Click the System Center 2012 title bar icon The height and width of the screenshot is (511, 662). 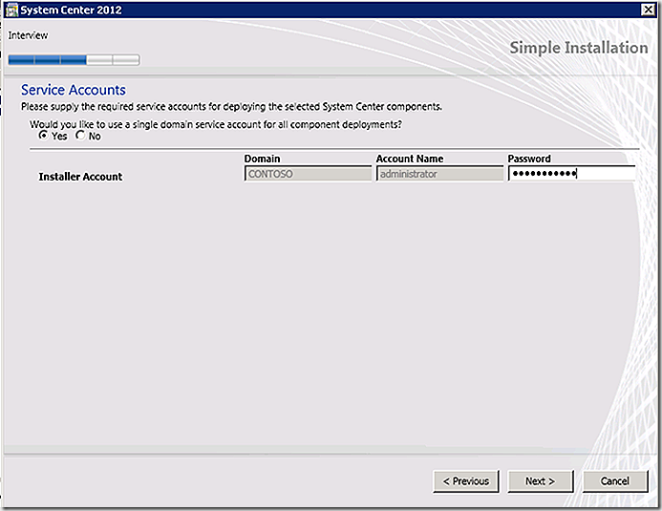pos(11,10)
